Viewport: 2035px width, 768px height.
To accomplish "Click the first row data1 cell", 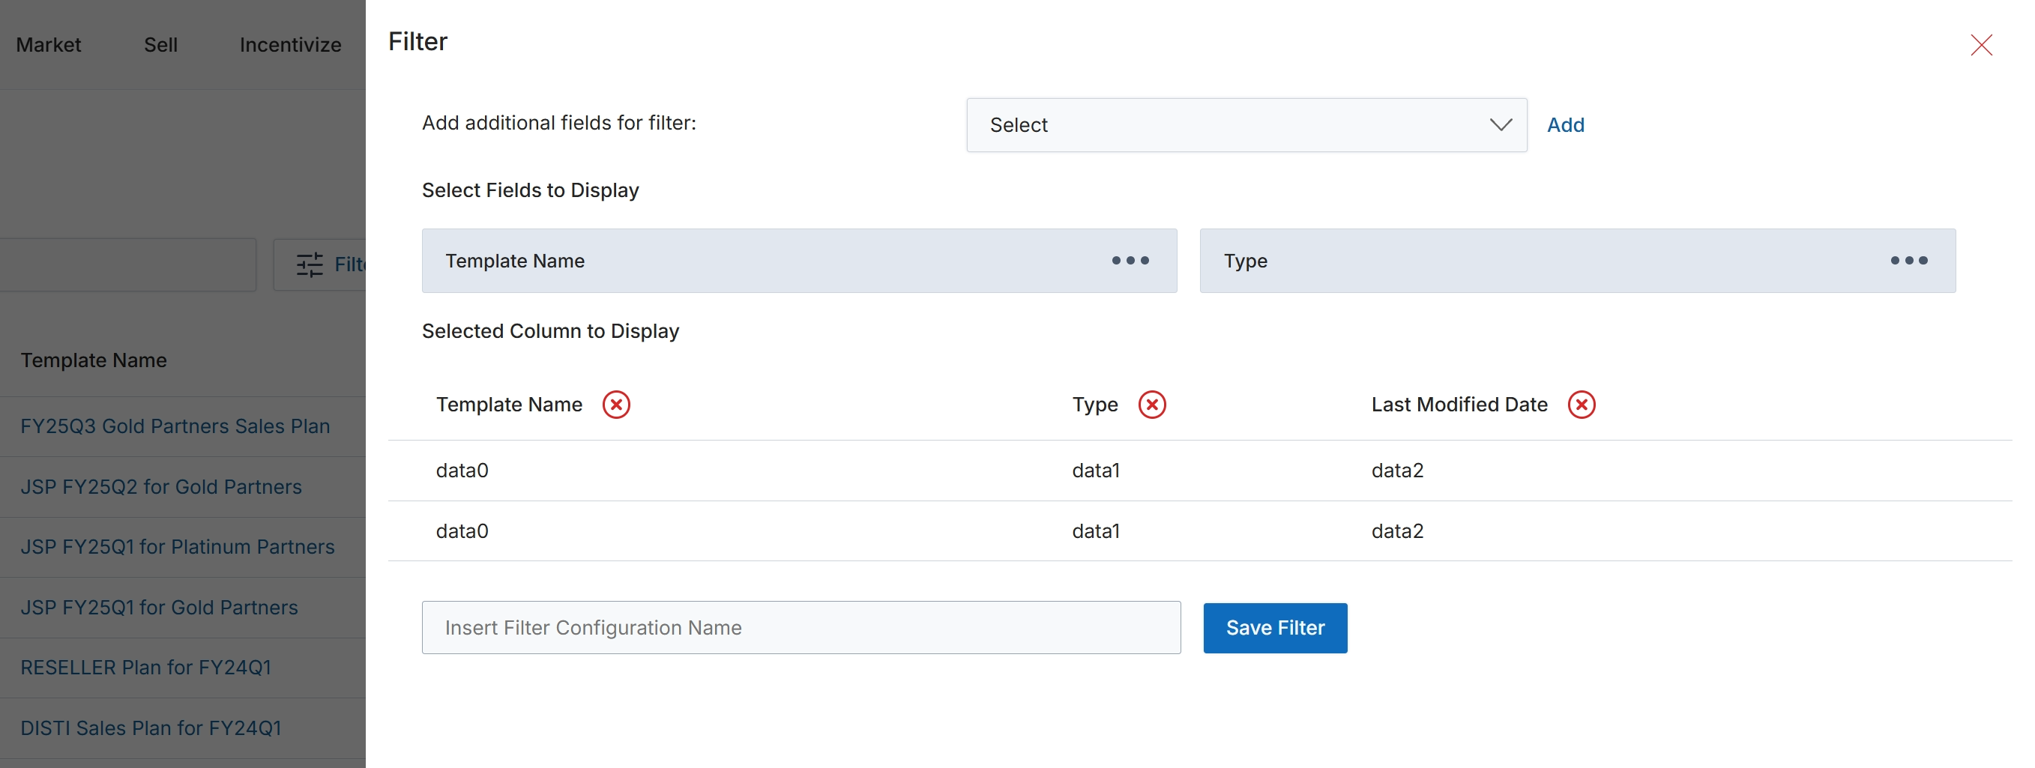I will (1096, 471).
